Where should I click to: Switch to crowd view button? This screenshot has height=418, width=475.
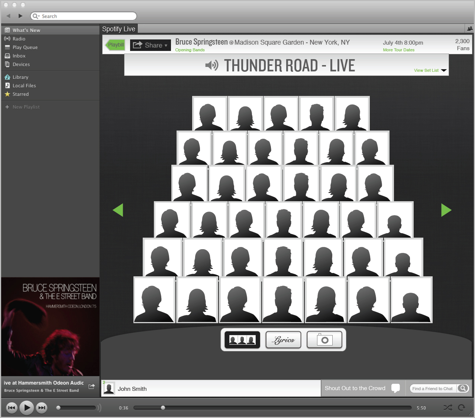coord(242,340)
